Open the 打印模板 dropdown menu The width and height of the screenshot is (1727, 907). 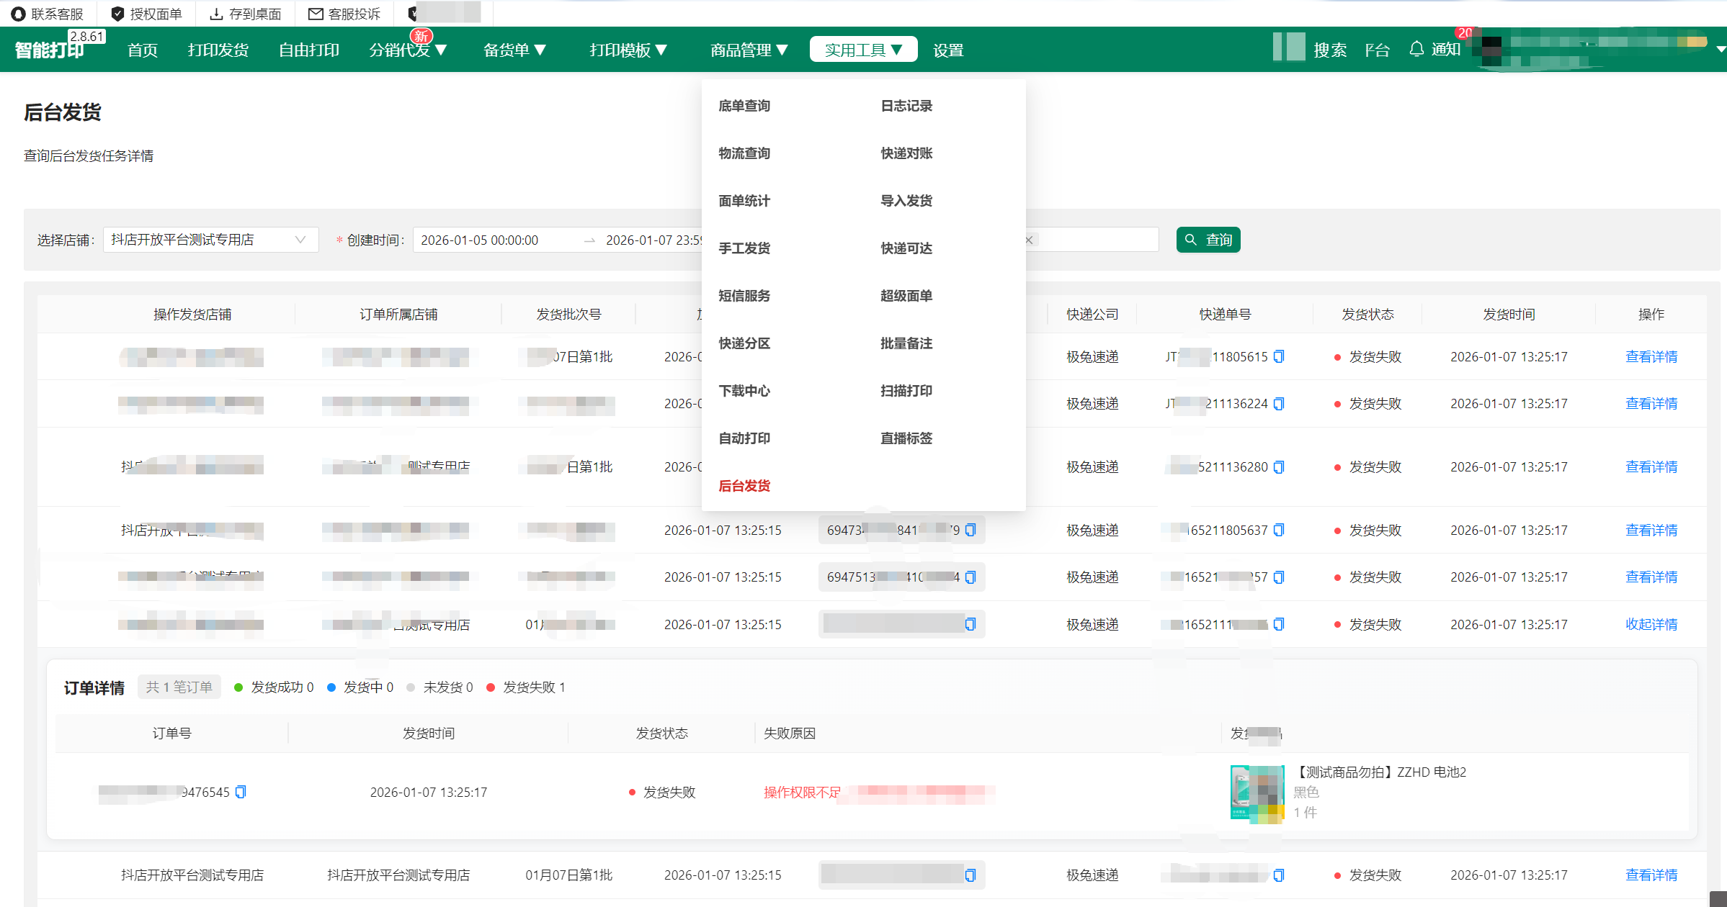point(628,50)
